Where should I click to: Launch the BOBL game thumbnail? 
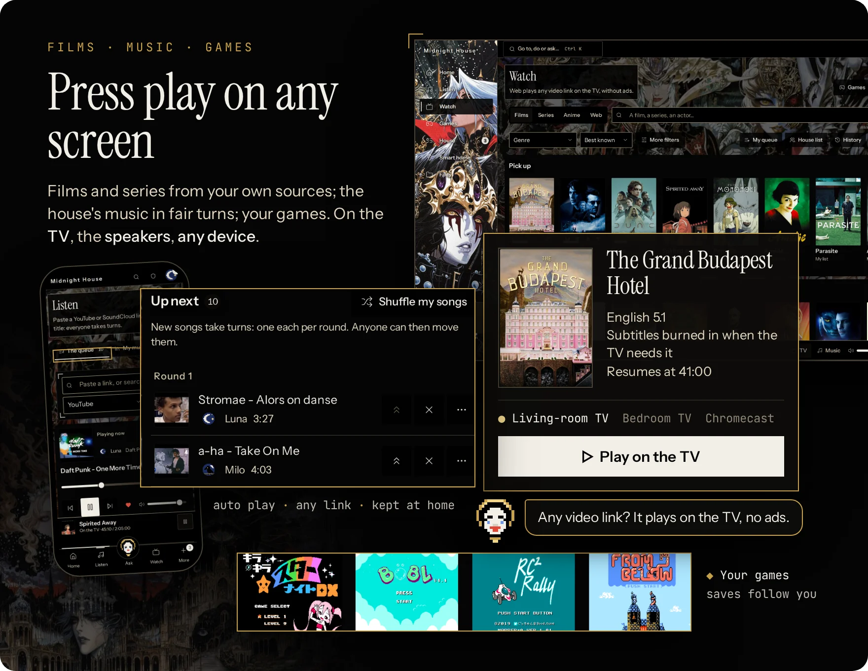click(x=406, y=592)
